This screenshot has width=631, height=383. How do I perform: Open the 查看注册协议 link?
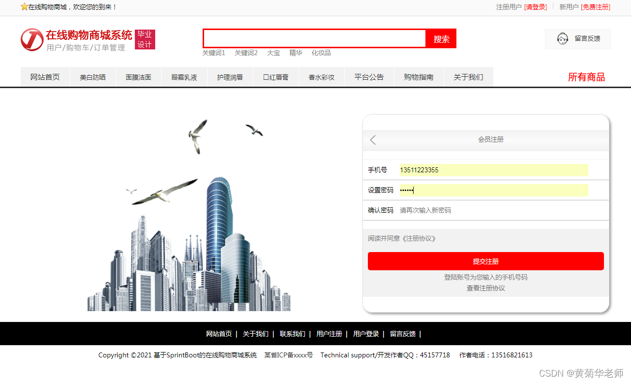(486, 288)
